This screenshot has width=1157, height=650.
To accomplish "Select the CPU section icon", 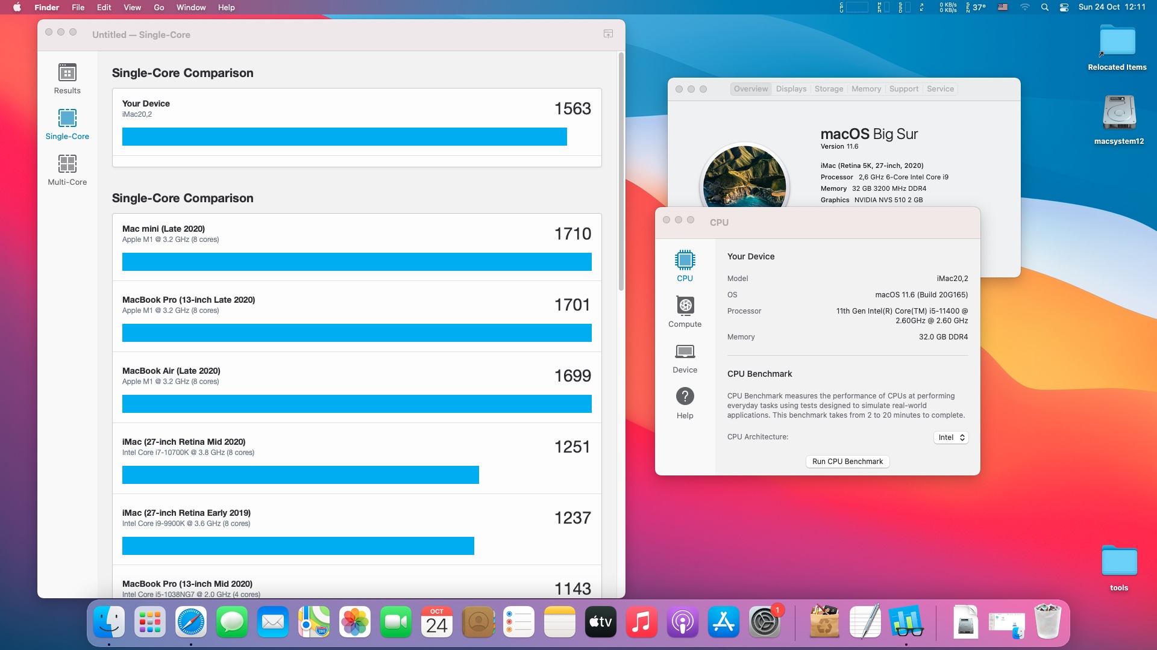I will 685,260.
